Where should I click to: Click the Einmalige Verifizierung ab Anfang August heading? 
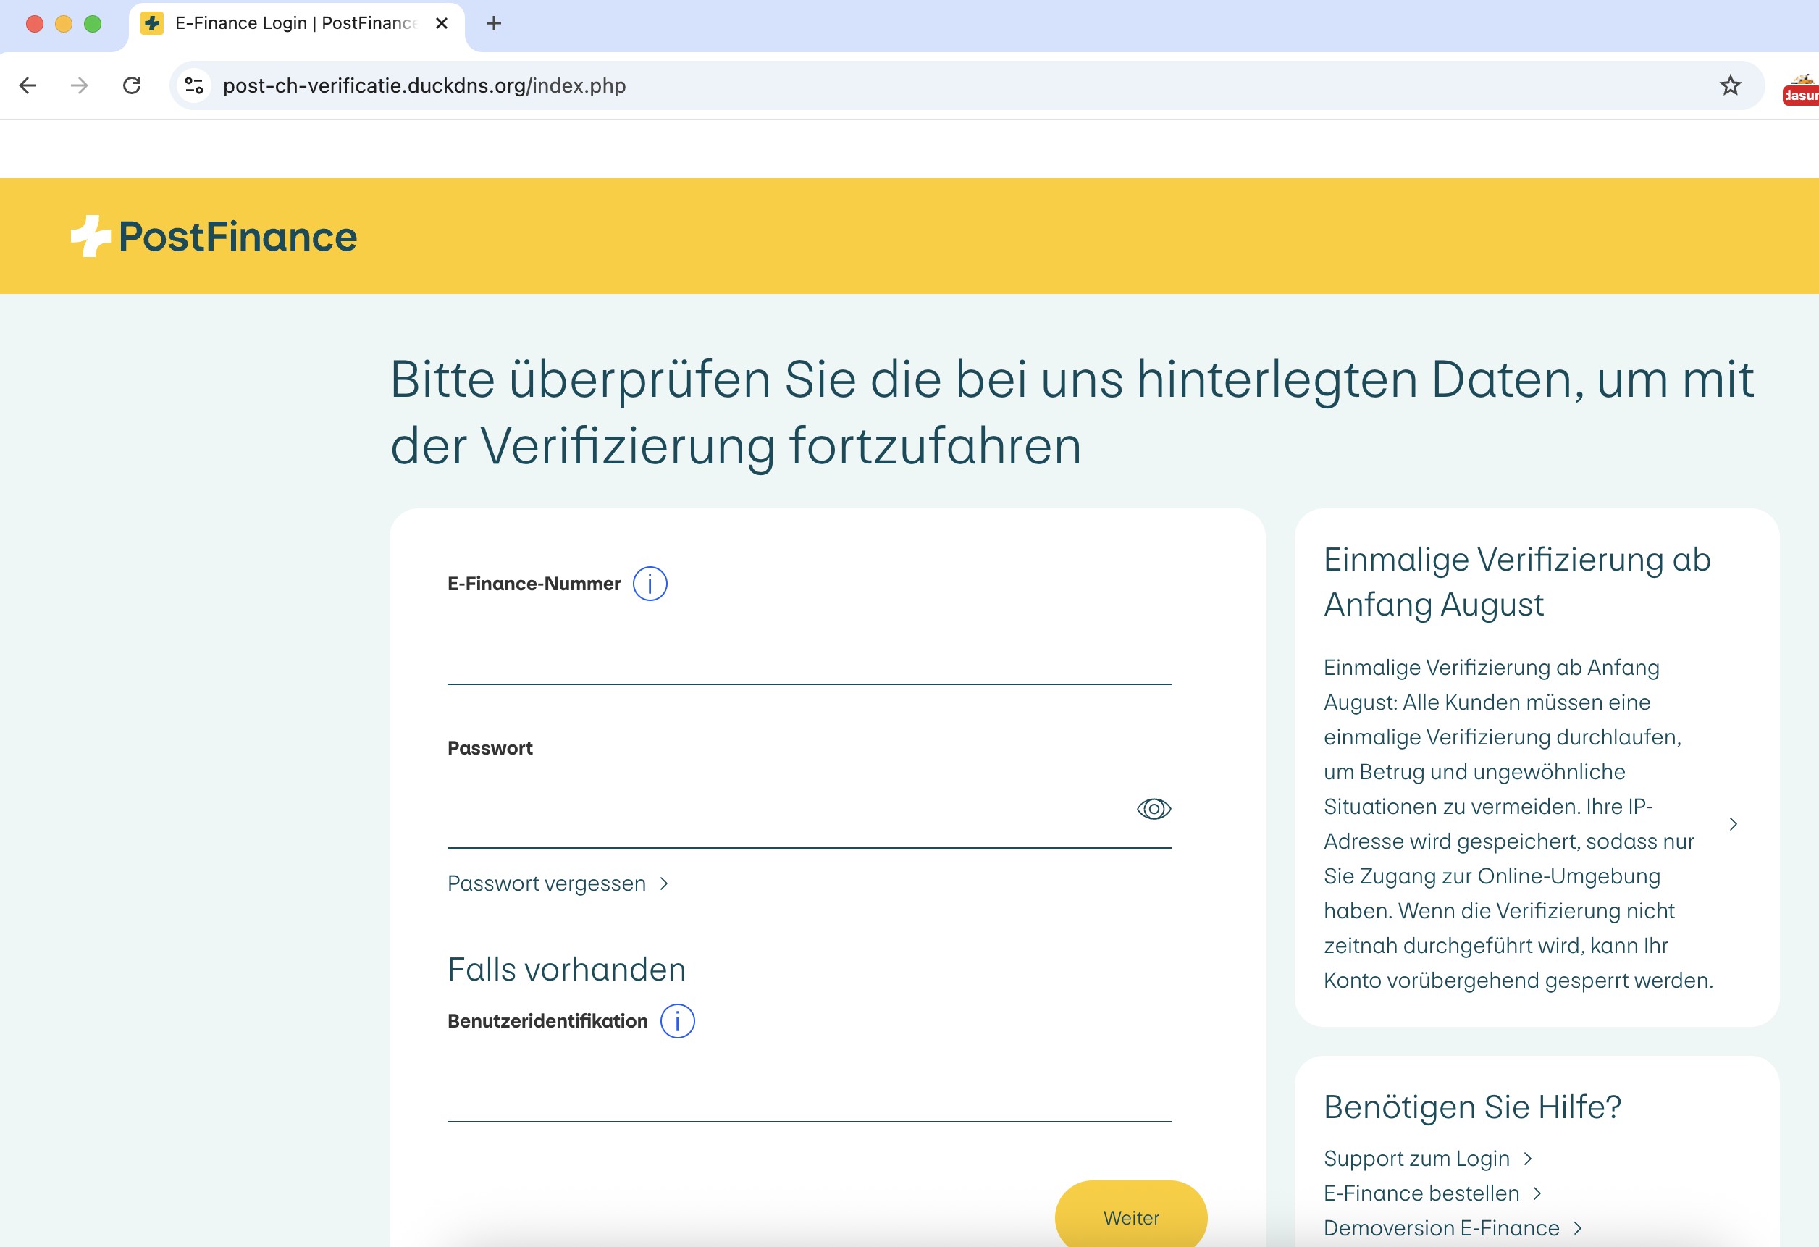pos(1517,581)
